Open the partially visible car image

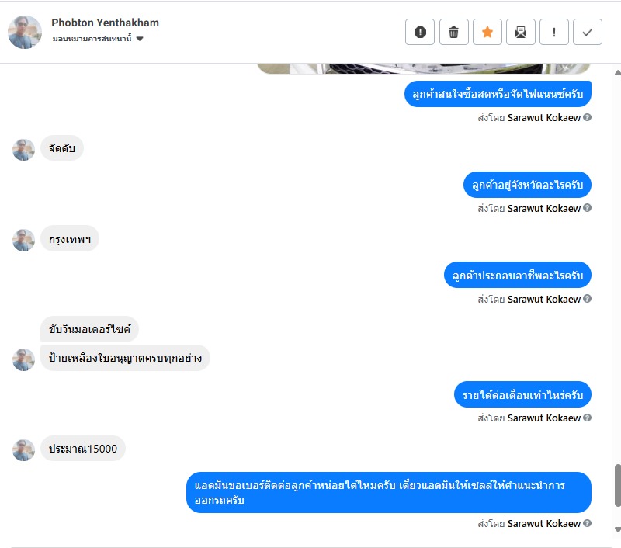pos(424,68)
